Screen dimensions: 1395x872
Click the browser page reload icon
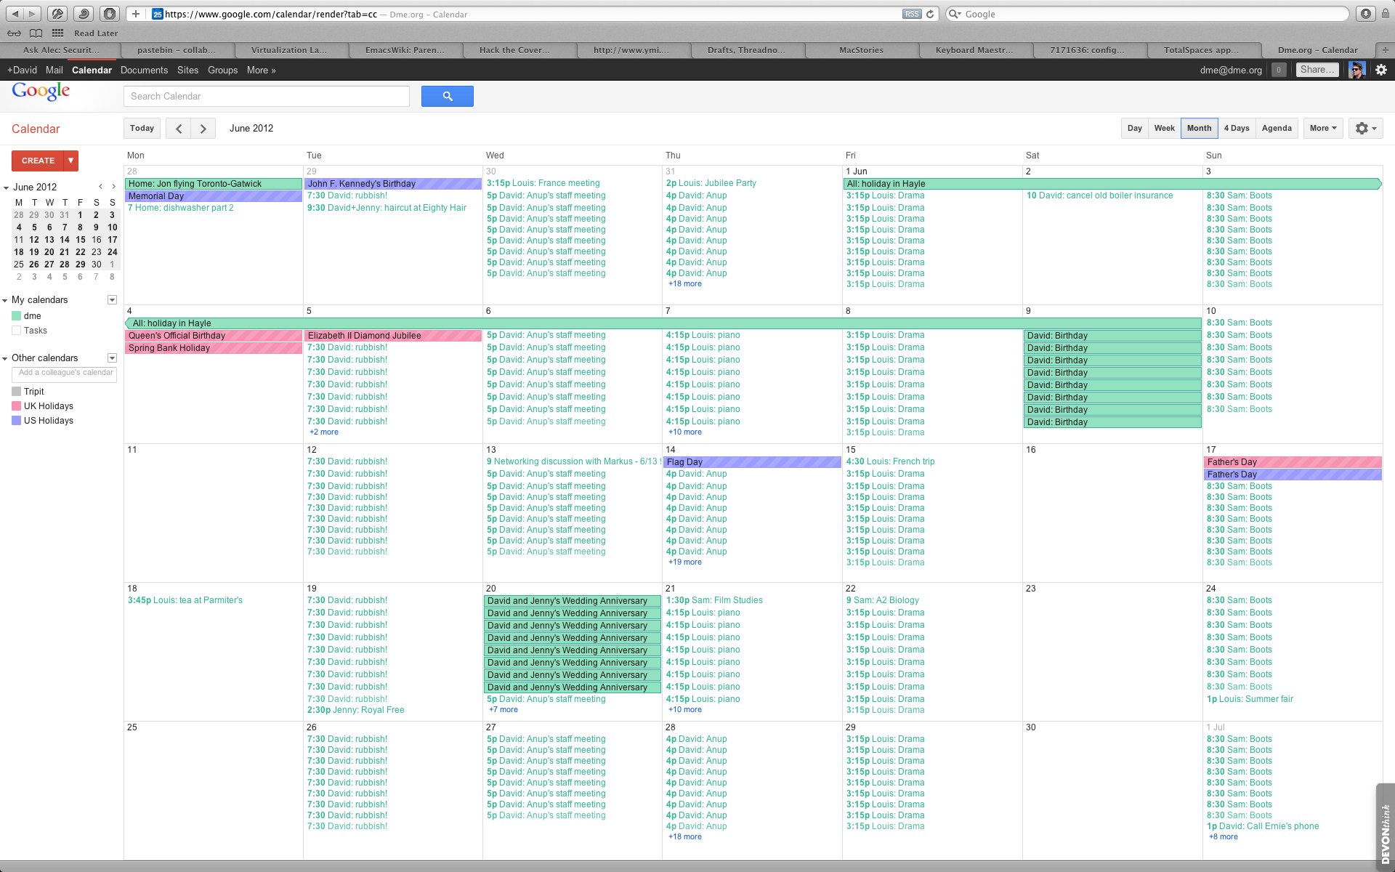pos(930,14)
